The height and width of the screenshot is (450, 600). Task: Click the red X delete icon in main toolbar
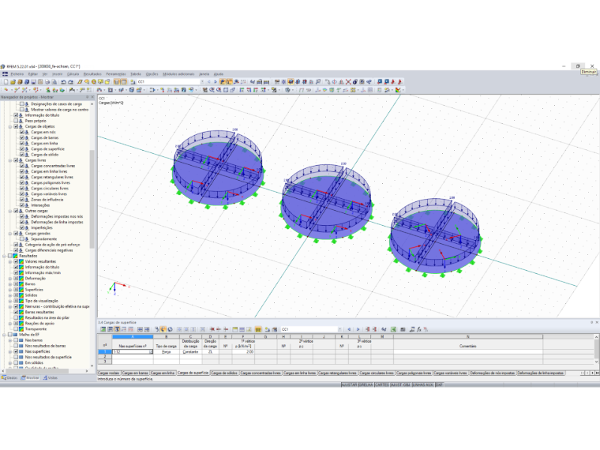[348, 82]
